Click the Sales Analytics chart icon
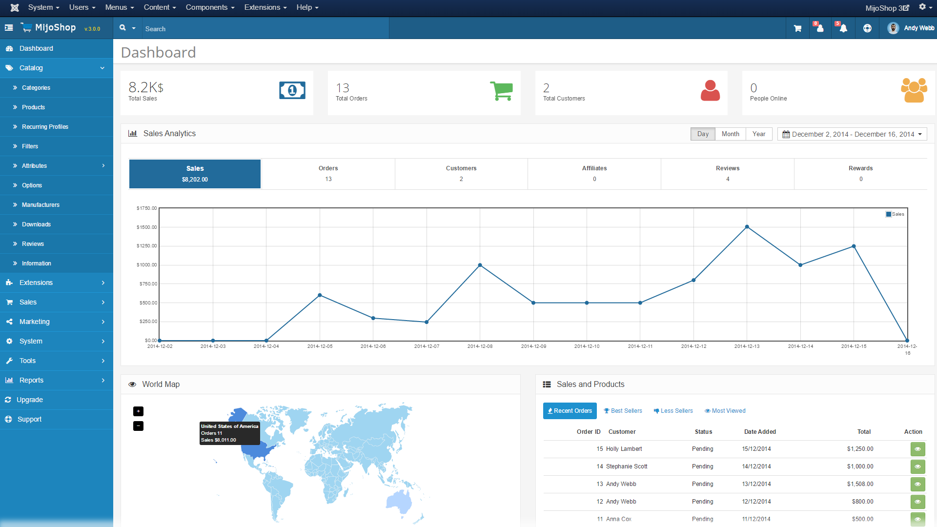Screen dimensions: 937x527 coord(132,133)
